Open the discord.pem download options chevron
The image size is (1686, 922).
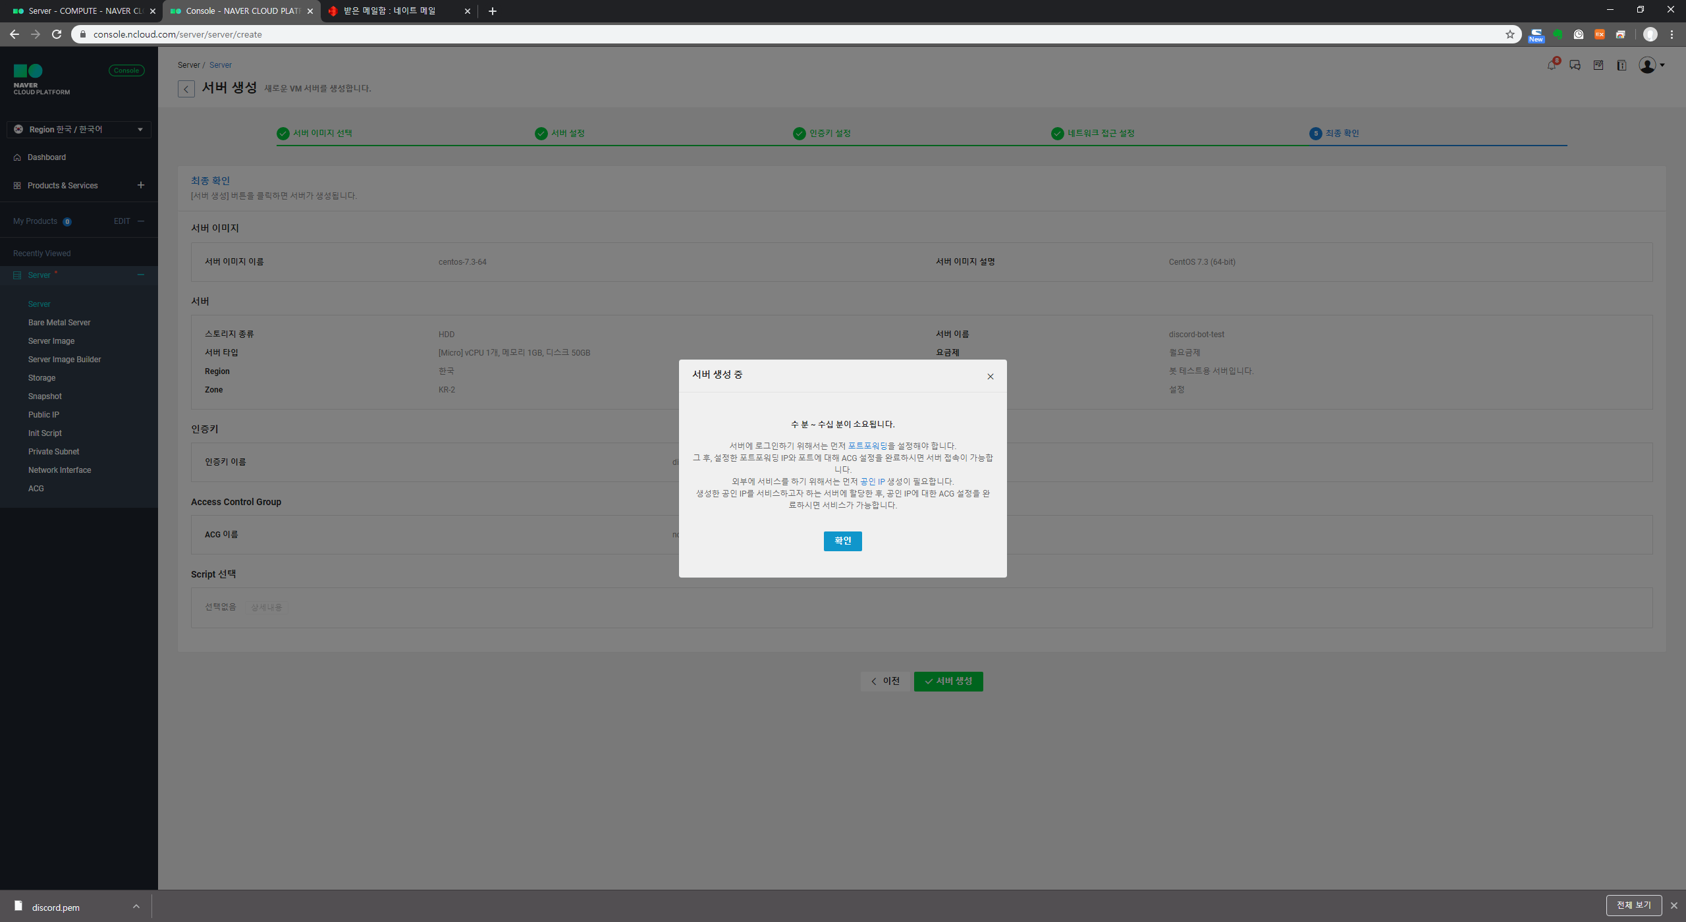[136, 907]
